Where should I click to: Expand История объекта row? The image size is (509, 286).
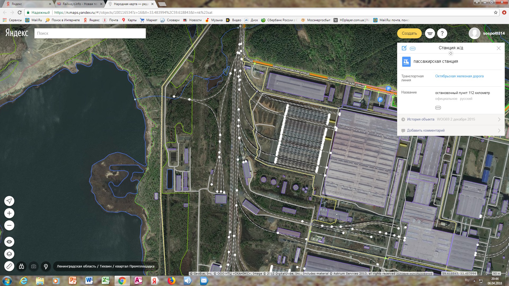pos(451,119)
